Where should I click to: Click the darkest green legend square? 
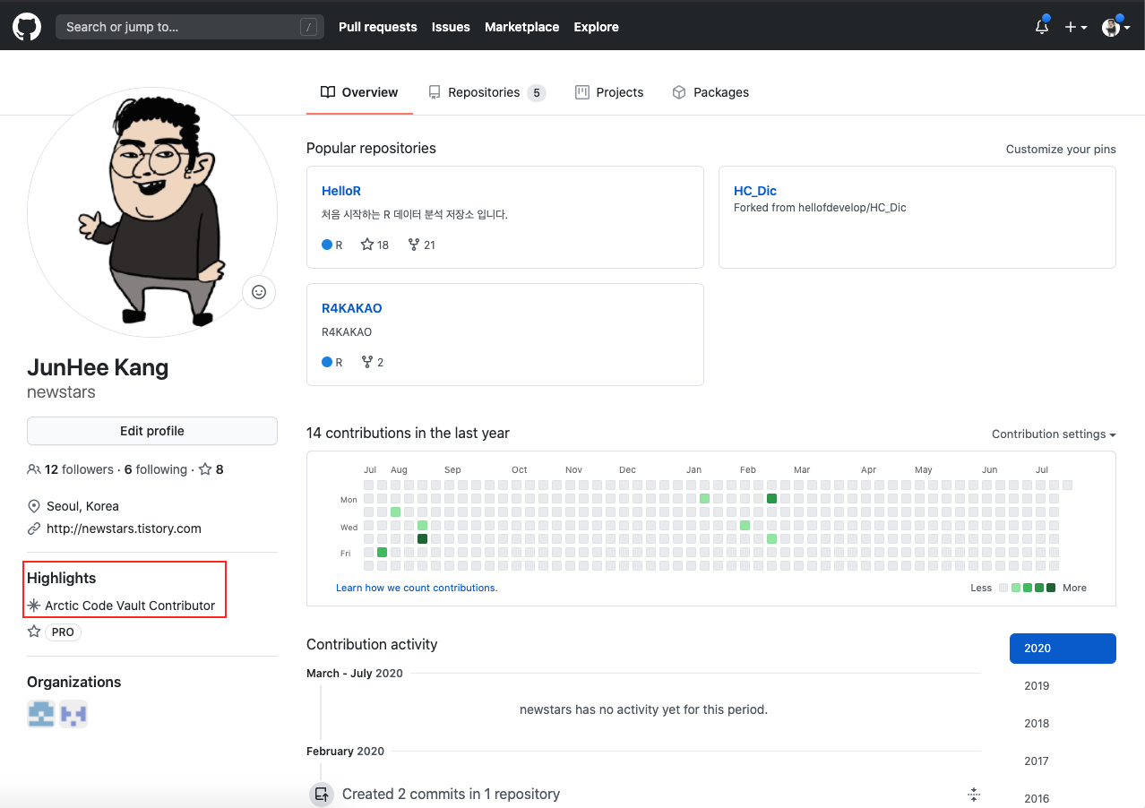1052,588
